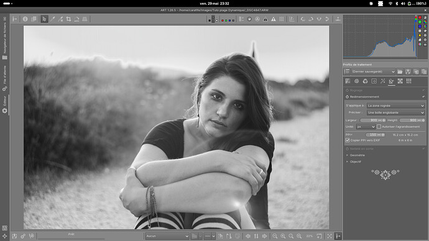The height and width of the screenshot is (241, 429).
Task: Open the Unité px dropdown
Action: point(366,127)
